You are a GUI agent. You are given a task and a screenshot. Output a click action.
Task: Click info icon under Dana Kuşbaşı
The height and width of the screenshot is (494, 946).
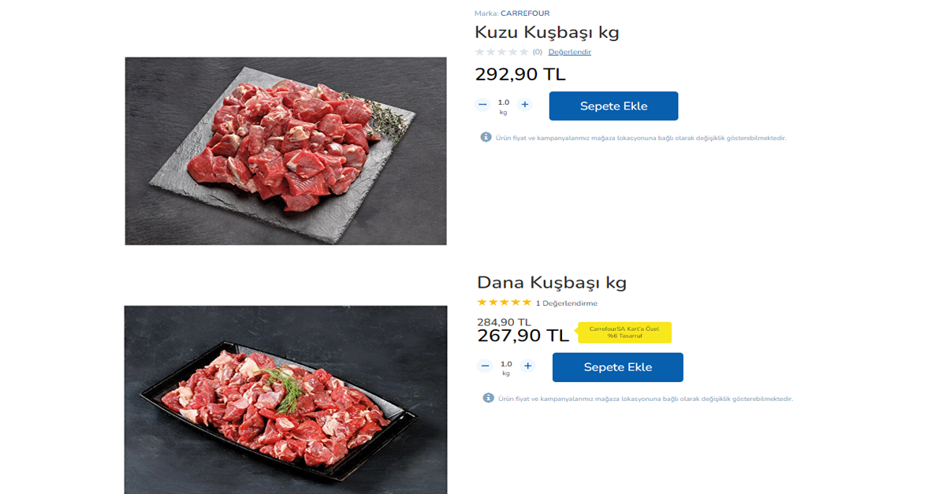pos(488,398)
